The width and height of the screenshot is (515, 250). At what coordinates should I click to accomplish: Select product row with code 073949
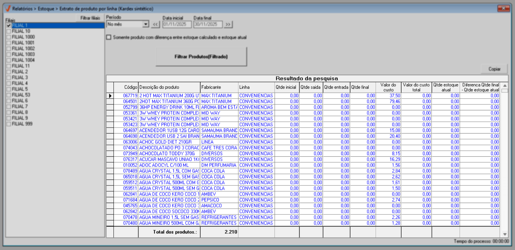click(x=130, y=154)
